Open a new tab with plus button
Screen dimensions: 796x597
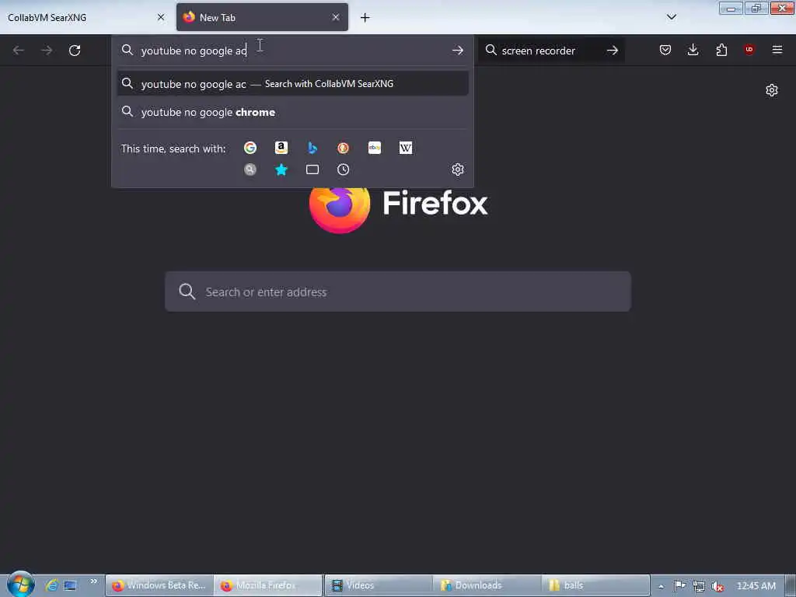pyautogui.click(x=365, y=18)
